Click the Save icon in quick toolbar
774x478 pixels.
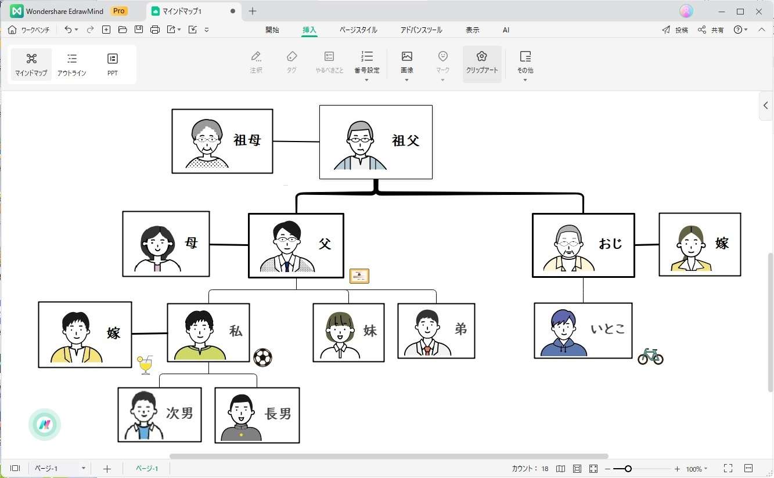click(138, 30)
